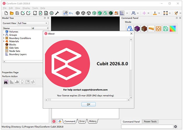Click the New file toolbar icon

coord(6,13)
